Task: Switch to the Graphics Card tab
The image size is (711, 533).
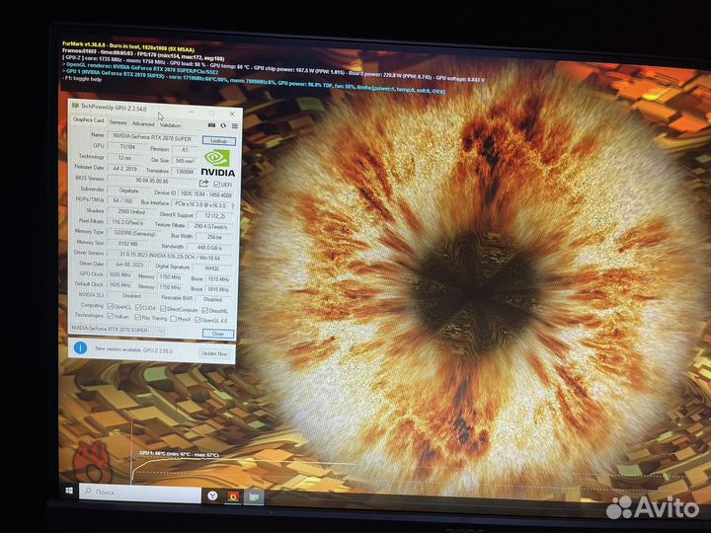Action: click(x=89, y=119)
